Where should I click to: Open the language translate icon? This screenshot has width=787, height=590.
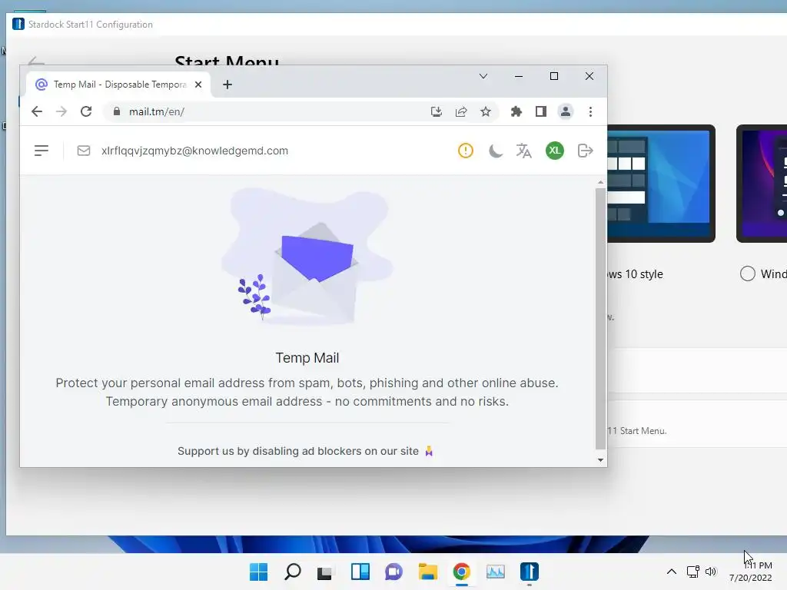523,151
